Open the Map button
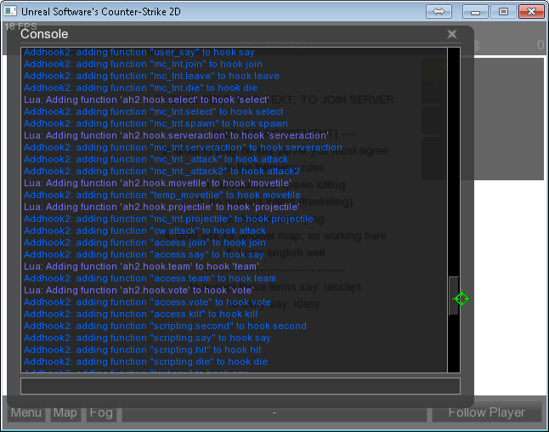This screenshot has width=549, height=432. tap(65, 412)
